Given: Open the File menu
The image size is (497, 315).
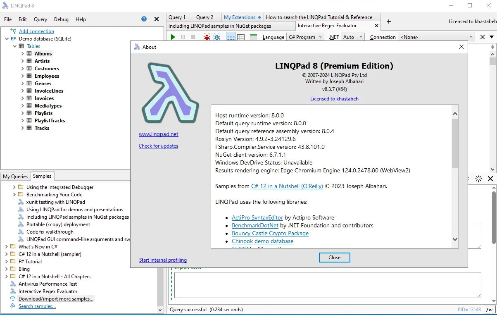Looking at the screenshot, I should tap(8, 19).
